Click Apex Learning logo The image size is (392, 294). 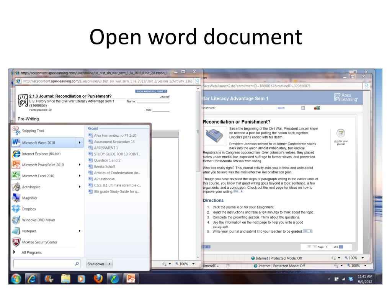[346, 97]
